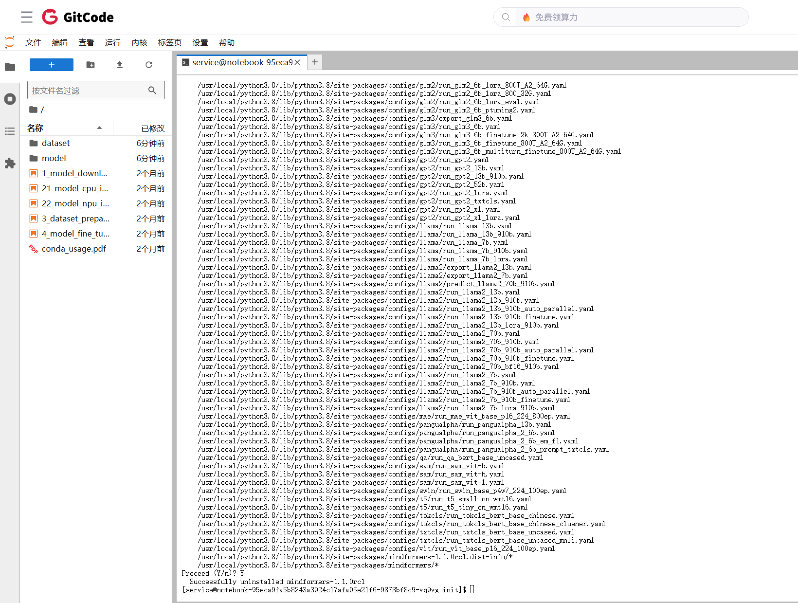Click the run_qa_bert_base_uncased.yaml line

[x=370, y=457]
